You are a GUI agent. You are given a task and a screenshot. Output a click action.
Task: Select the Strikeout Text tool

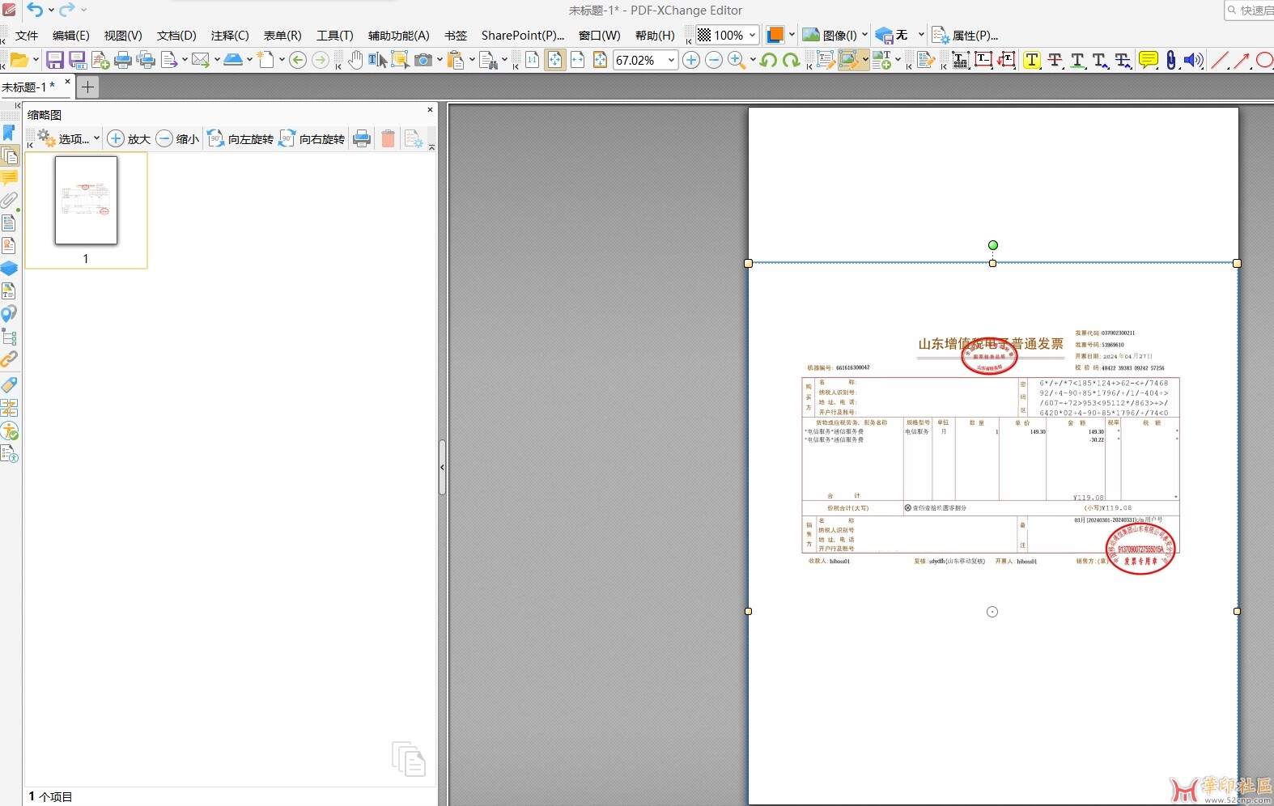click(1055, 60)
